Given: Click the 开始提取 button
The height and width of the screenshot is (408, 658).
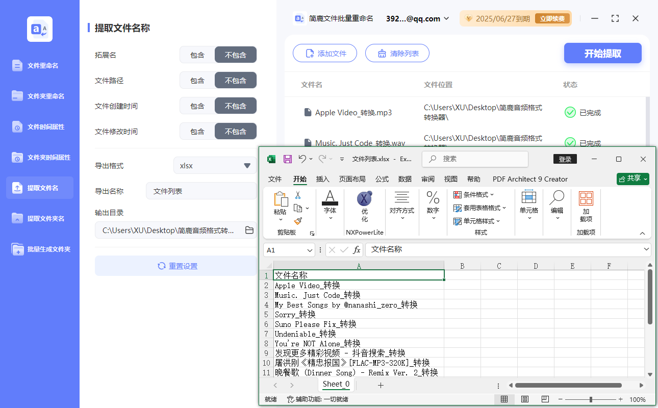Looking at the screenshot, I should click(x=602, y=53).
